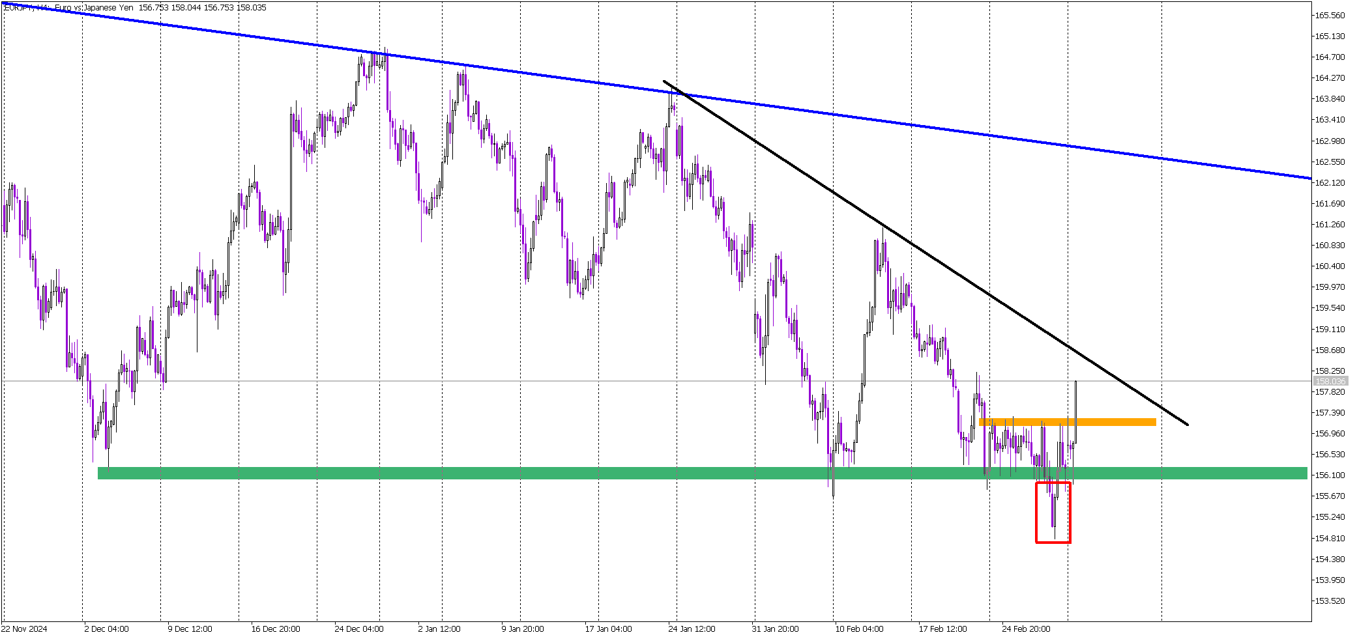Click the 155.670 price axis label
The width and height of the screenshot is (1357, 637).
[x=1330, y=496]
